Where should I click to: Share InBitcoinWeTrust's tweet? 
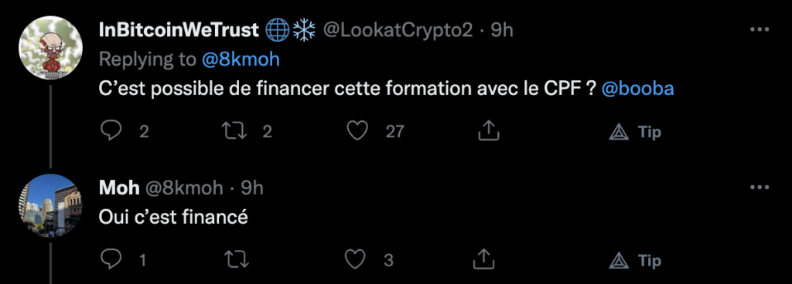pos(488,131)
